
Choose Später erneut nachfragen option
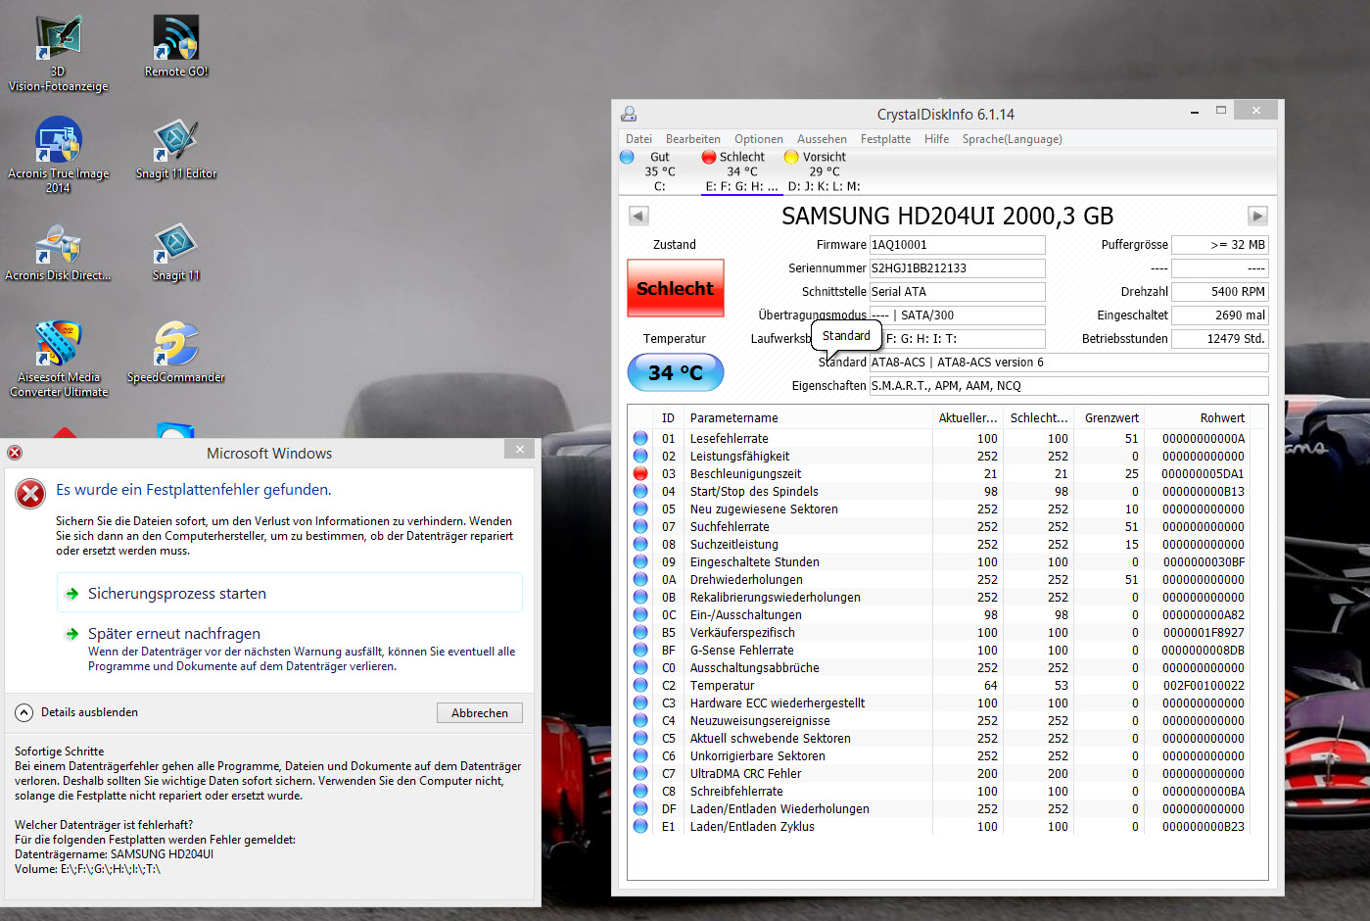(x=290, y=649)
